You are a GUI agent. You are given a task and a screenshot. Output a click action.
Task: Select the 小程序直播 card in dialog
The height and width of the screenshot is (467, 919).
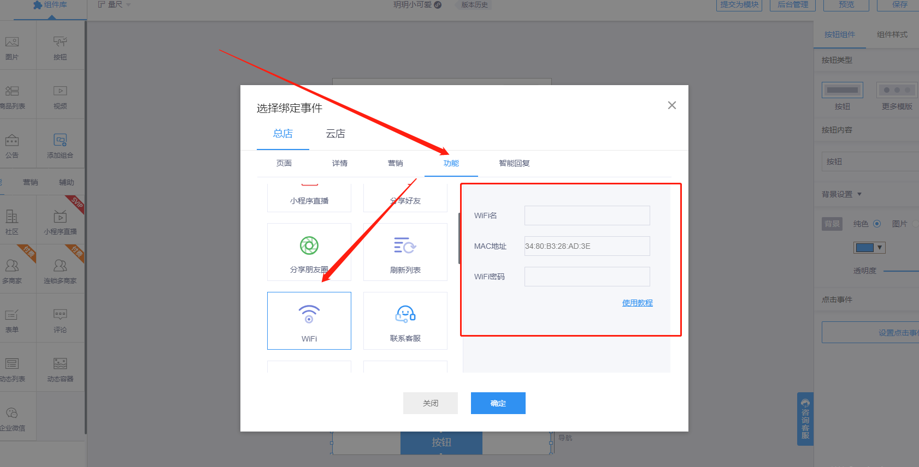(309, 197)
